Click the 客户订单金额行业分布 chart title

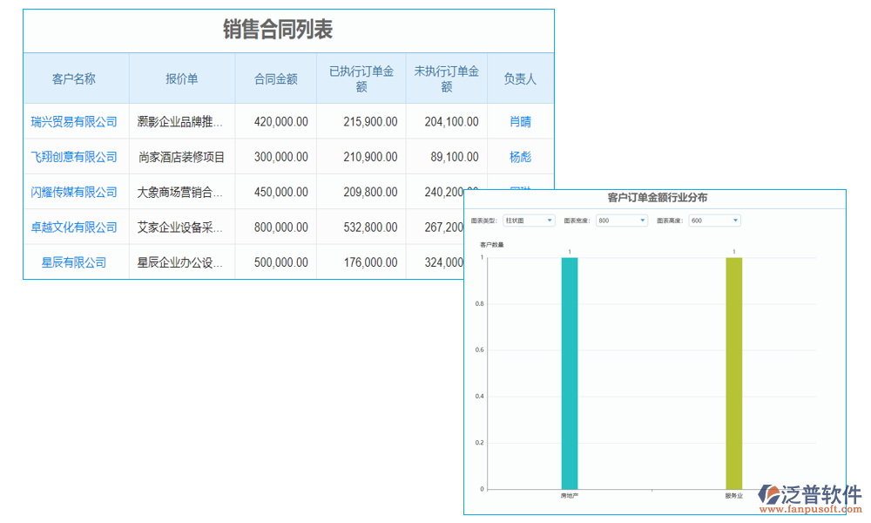coord(656,196)
